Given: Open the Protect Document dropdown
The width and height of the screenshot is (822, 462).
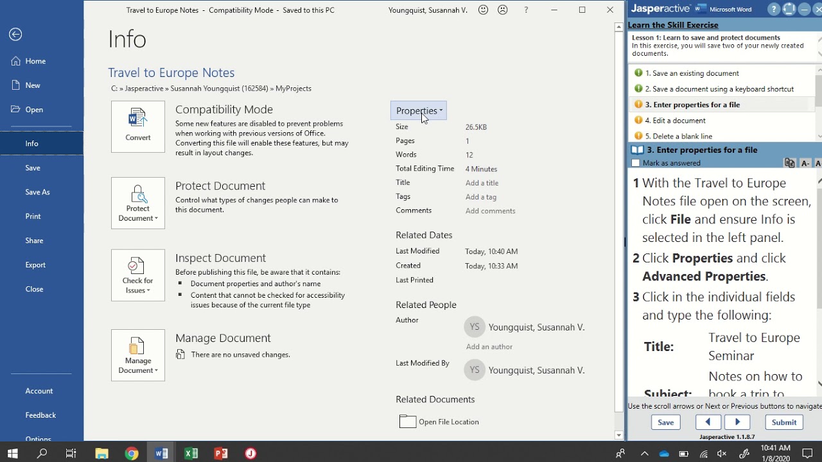Looking at the screenshot, I should [x=138, y=203].
